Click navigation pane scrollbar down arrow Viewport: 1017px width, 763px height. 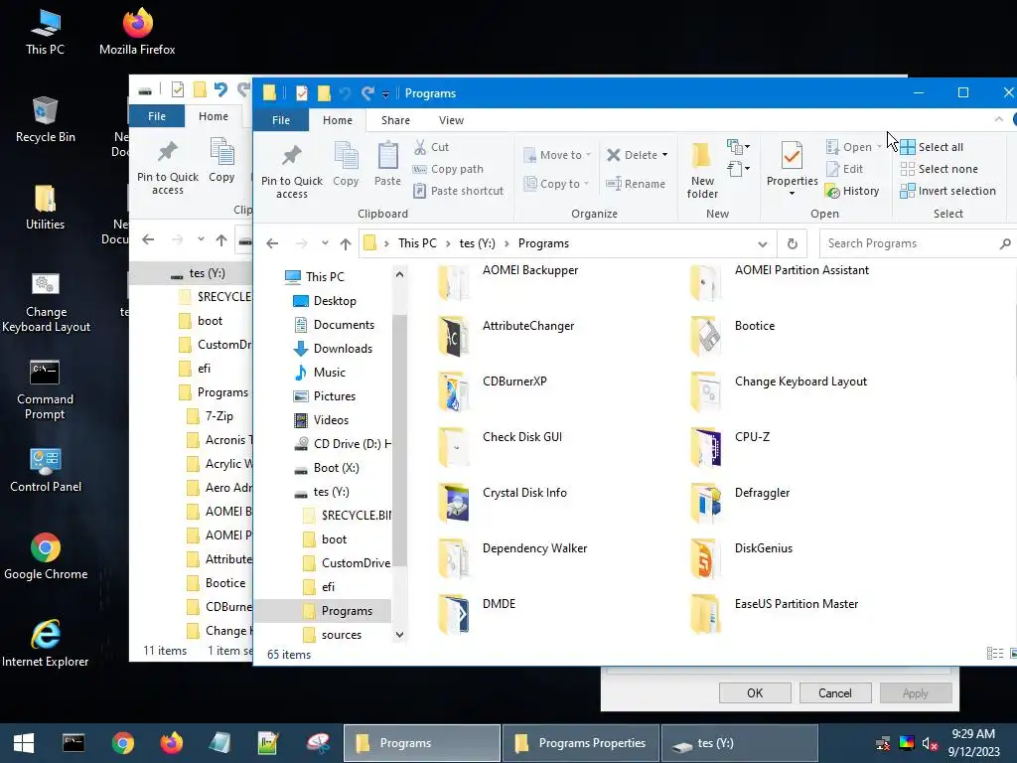tap(399, 635)
